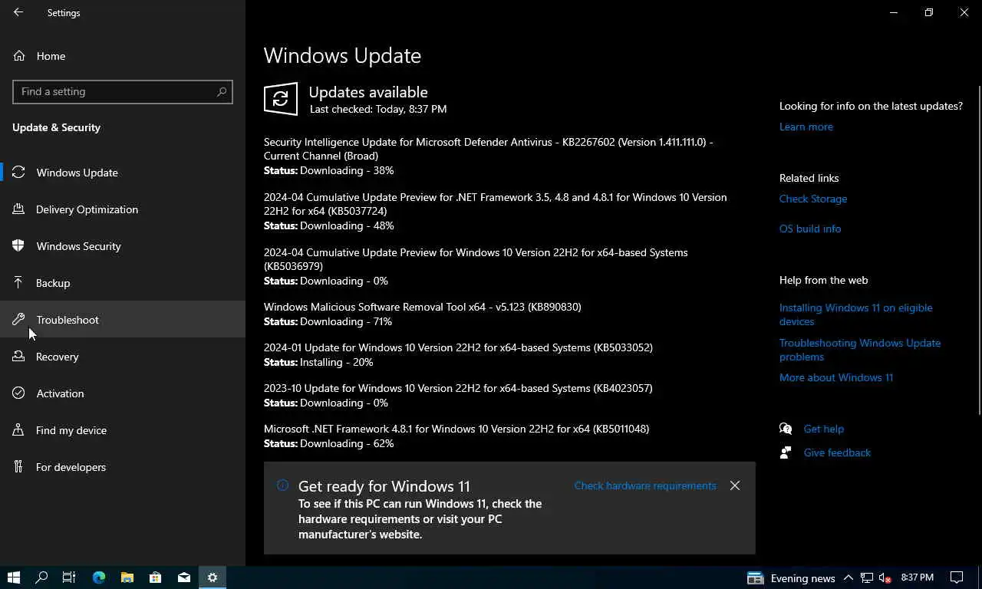Open Home in the Settings sidebar
Viewport: 982px width, 589px height.
[x=123, y=56]
